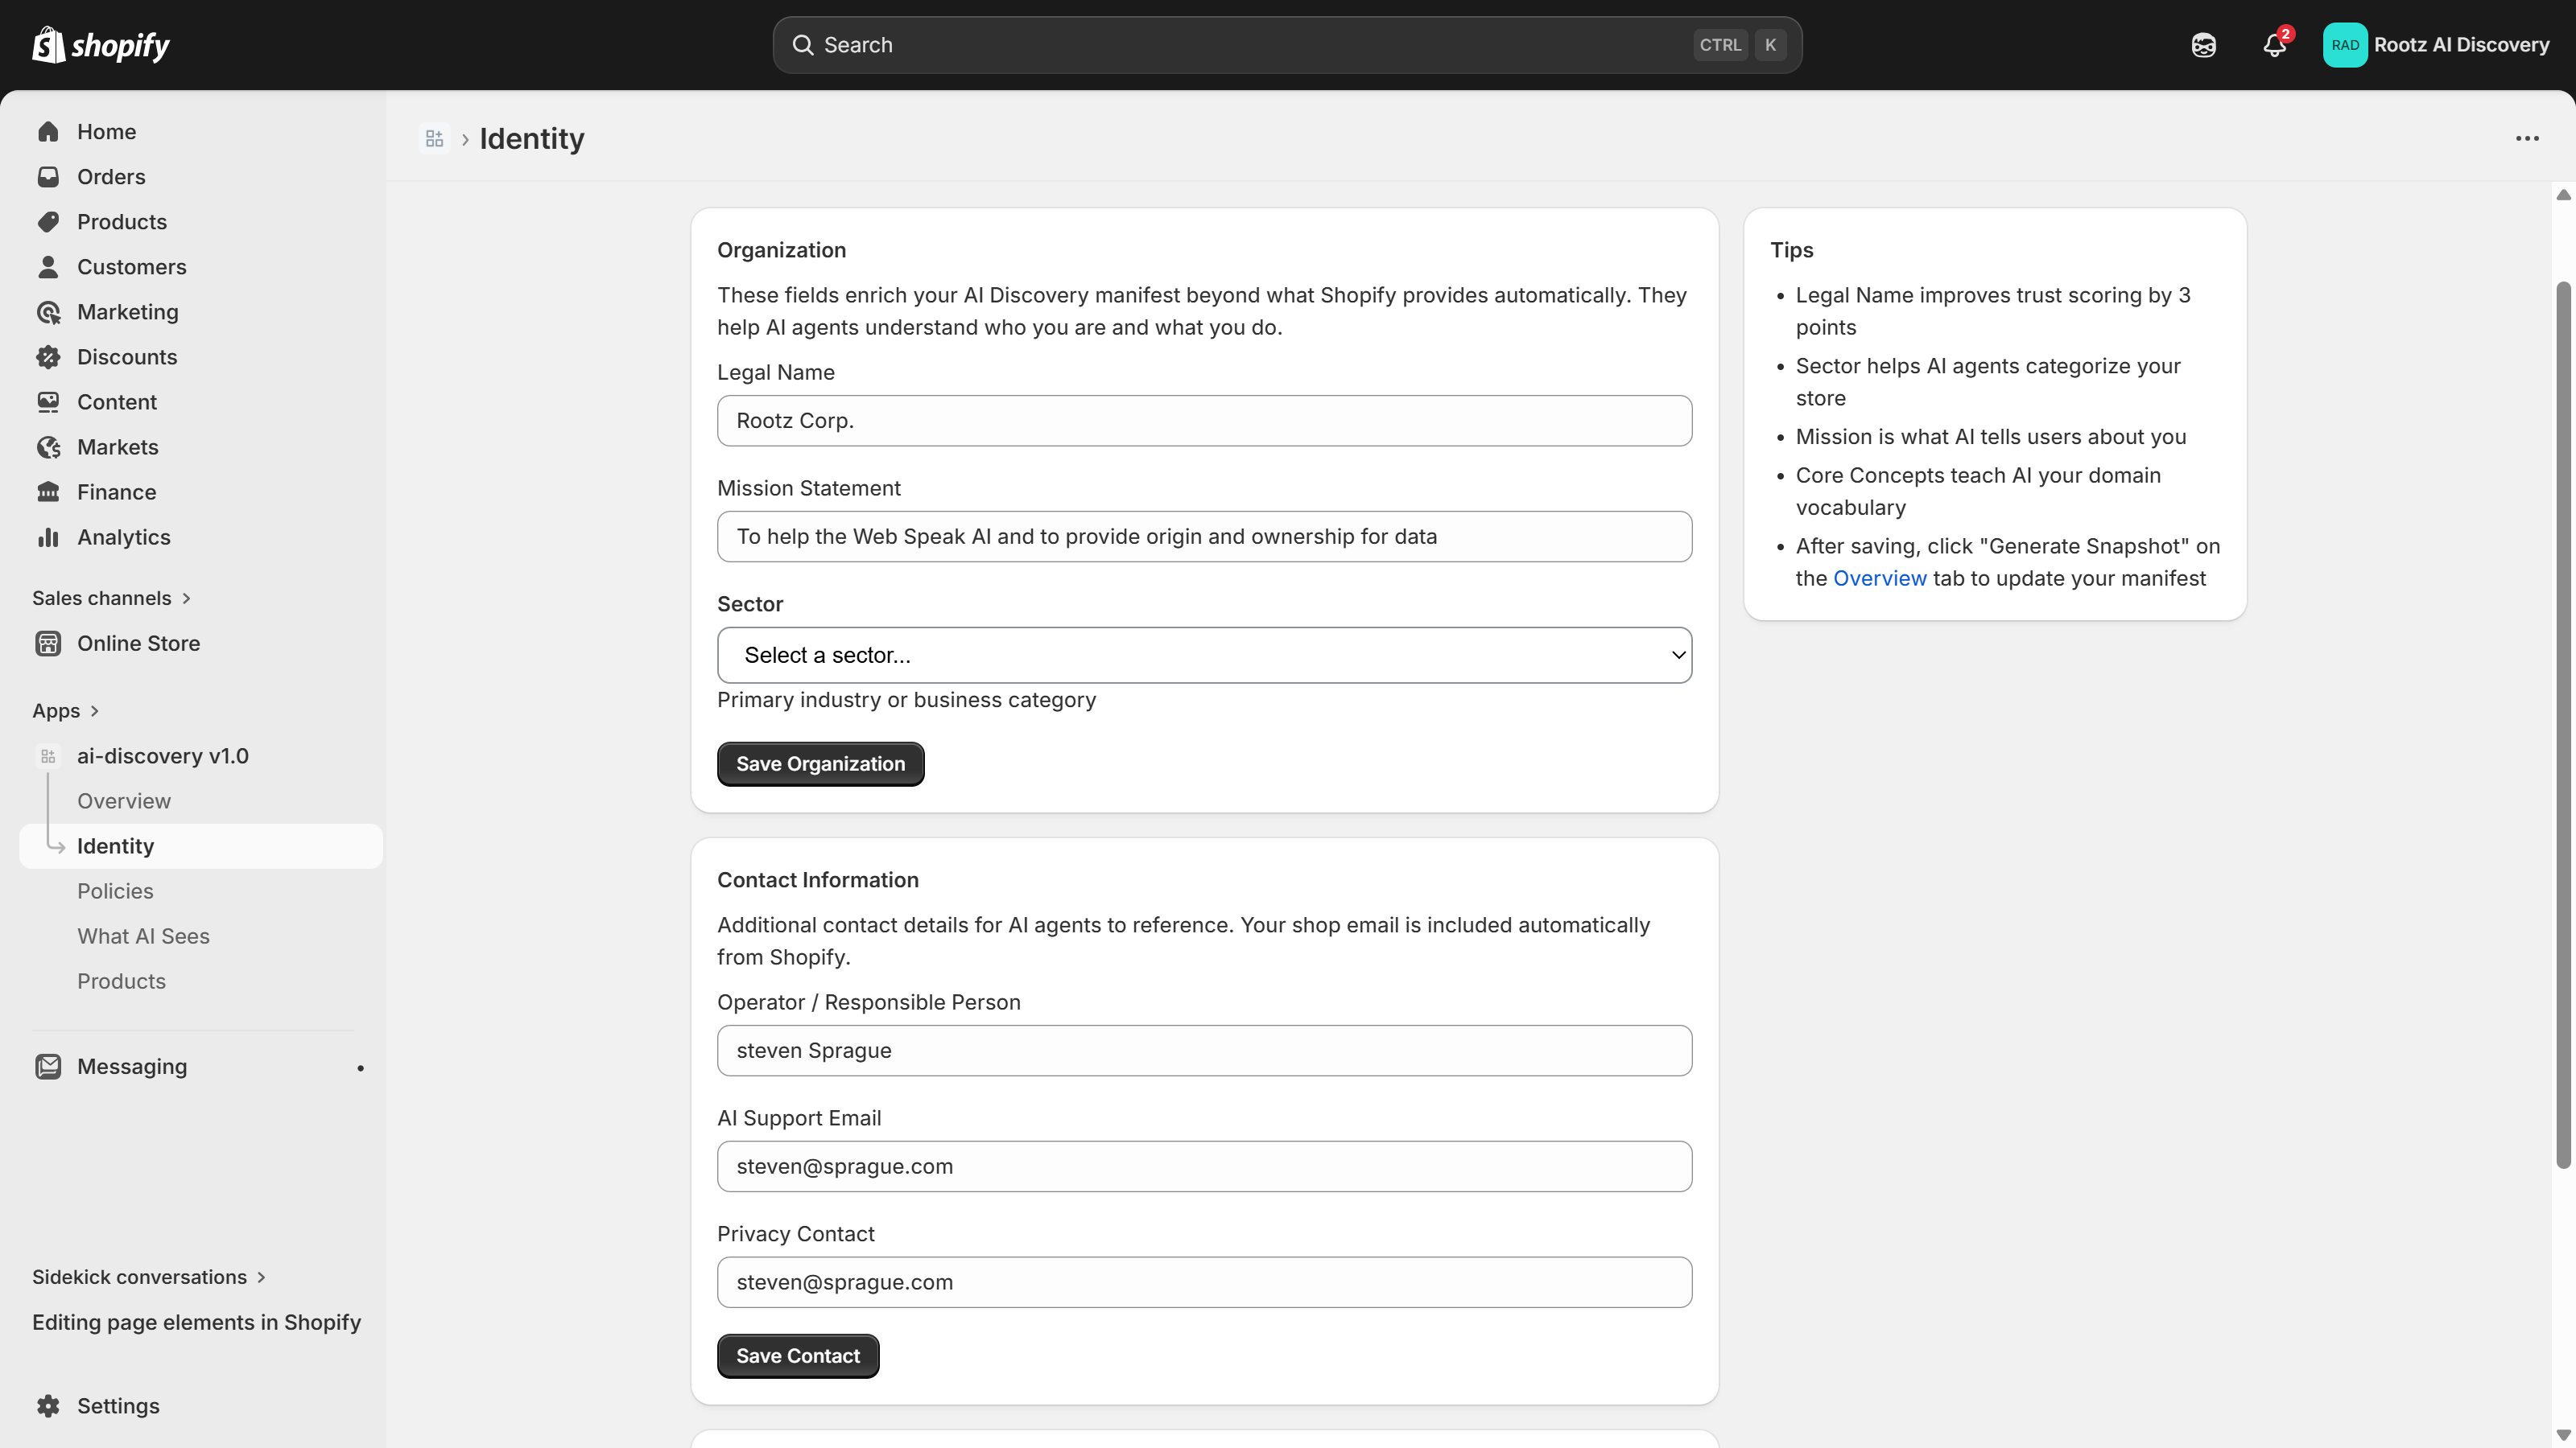
Task: Click inside the Legal Name input field
Action: coord(1203,421)
